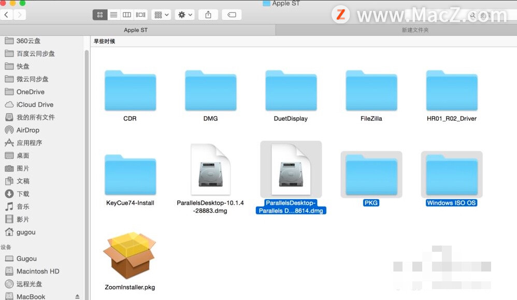This screenshot has width=517, height=300.
Task: Switch to Cover Flow view
Action: point(140,15)
